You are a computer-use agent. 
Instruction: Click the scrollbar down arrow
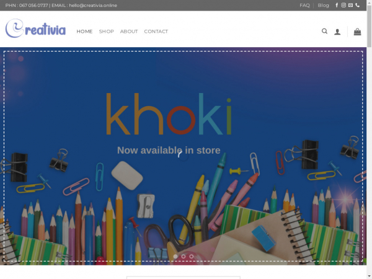pos(369,277)
